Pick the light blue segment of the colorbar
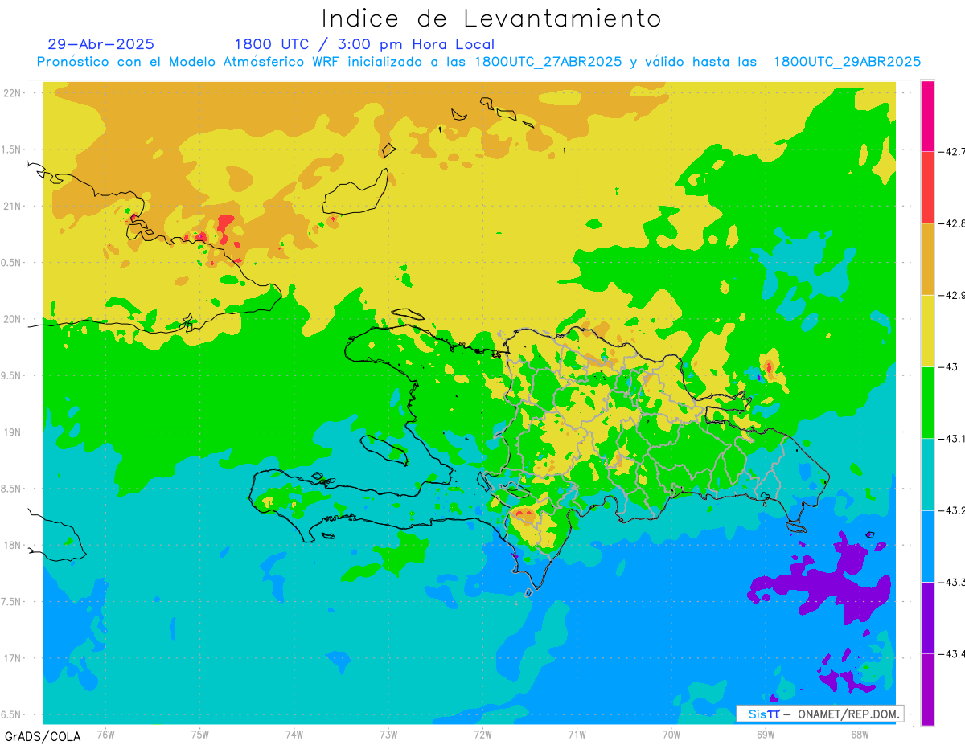 point(927,546)
